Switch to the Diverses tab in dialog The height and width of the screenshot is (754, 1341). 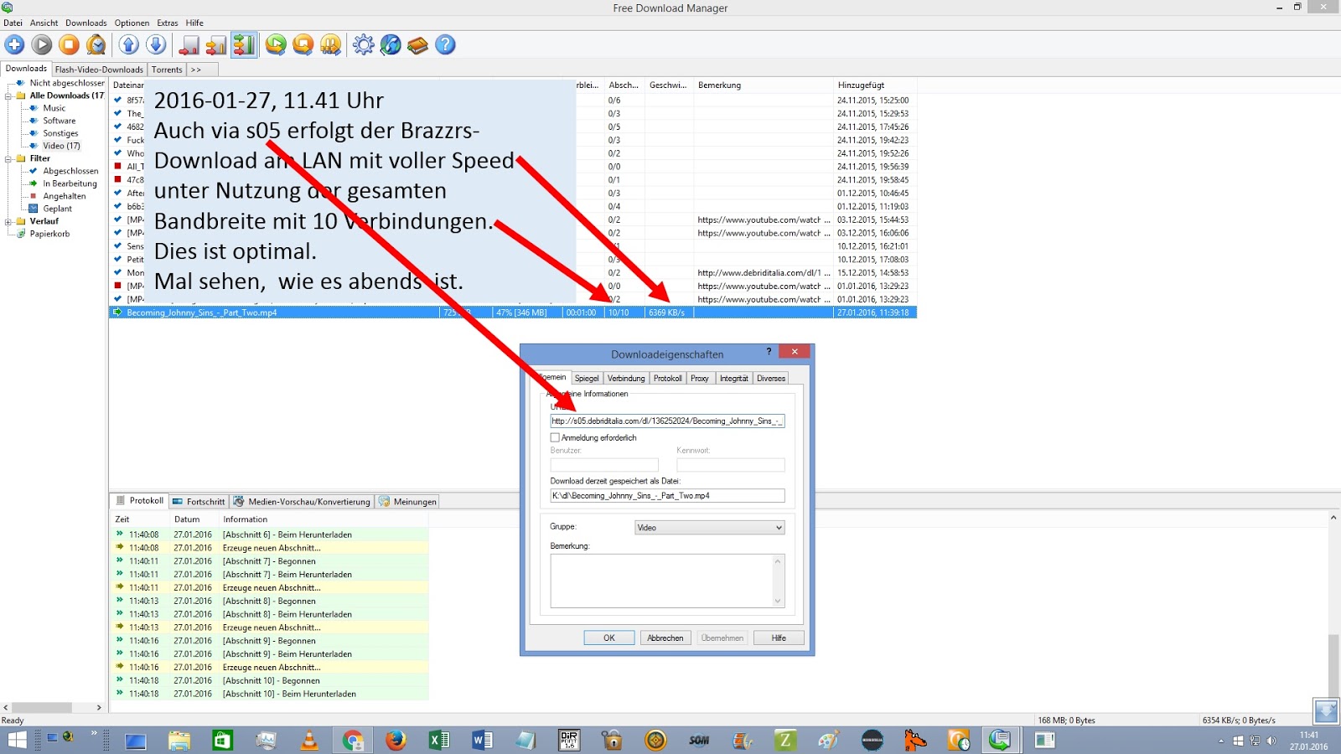tap(771, 379)
